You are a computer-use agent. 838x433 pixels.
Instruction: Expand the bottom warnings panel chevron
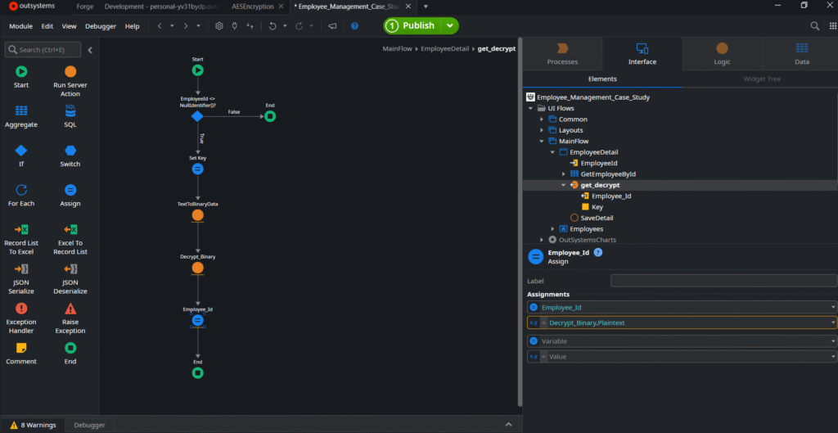click(x=508, y=425)
